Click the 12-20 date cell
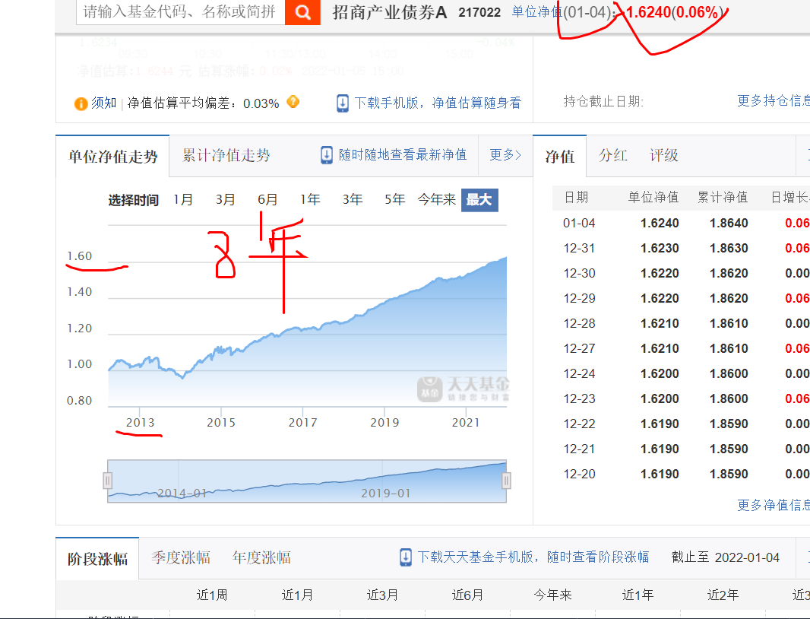This screenshot has height=619, width=810. pyautogui.click(x=579, y=474)
